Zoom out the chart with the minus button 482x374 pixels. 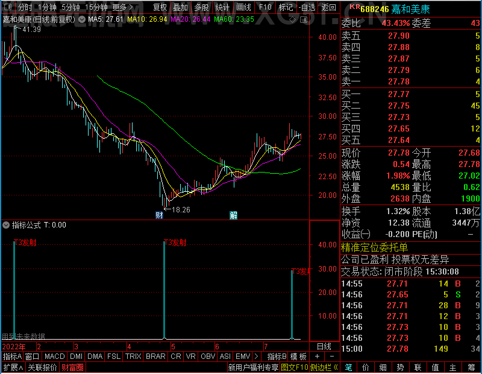point(332,357)
